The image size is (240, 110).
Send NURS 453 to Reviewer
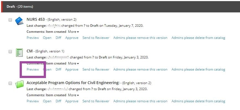96,38
